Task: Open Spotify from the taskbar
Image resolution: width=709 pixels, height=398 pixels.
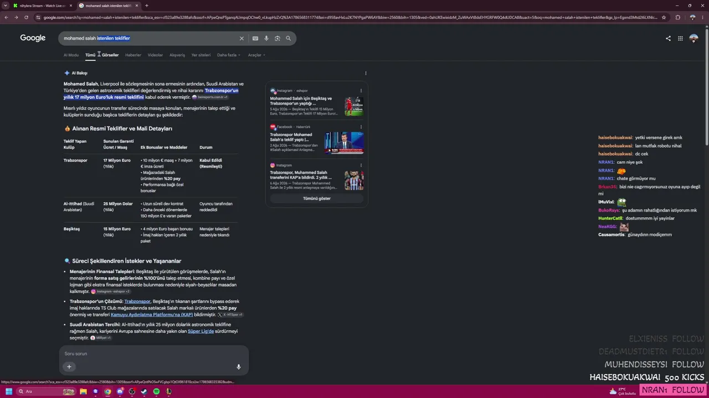Action: click(156, 391)
